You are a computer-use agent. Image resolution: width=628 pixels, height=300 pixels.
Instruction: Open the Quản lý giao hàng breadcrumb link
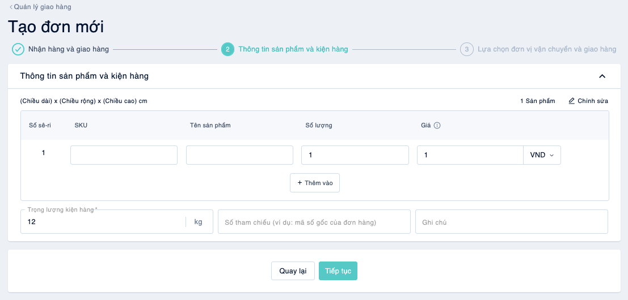43,7
